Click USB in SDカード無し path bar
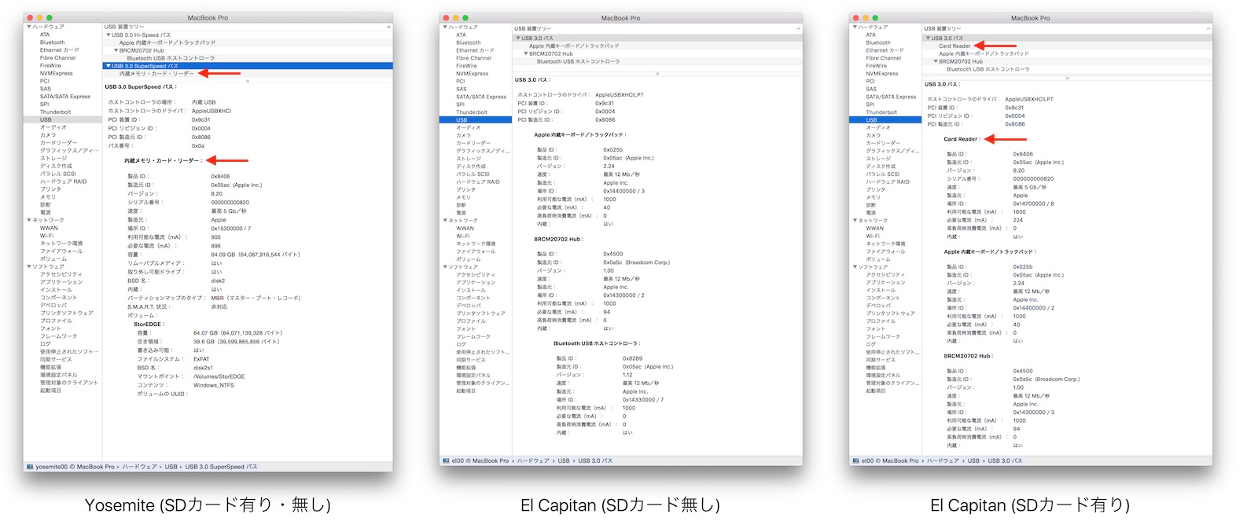The width and height of the screenshot is (1258, 532). pyautogui.click(x=564, y=460)
